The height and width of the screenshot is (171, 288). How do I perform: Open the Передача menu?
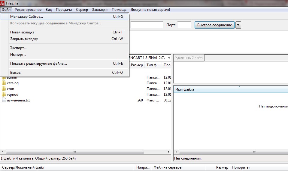coord(64,10)
